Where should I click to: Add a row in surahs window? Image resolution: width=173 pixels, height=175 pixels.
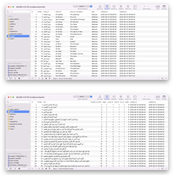pos(32,78)
